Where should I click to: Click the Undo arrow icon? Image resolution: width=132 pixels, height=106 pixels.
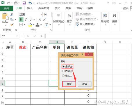pos(30,3)
